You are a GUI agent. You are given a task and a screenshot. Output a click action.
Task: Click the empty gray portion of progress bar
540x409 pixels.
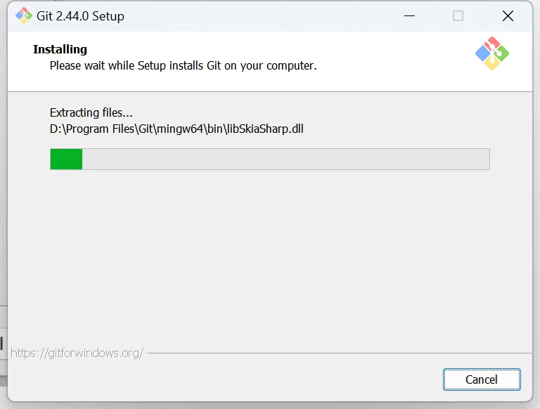coord(281,159)
